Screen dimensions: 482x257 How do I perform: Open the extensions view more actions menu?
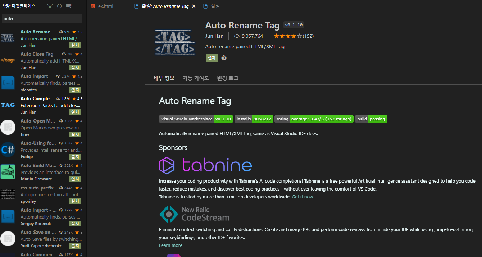[x=78, y=6]
